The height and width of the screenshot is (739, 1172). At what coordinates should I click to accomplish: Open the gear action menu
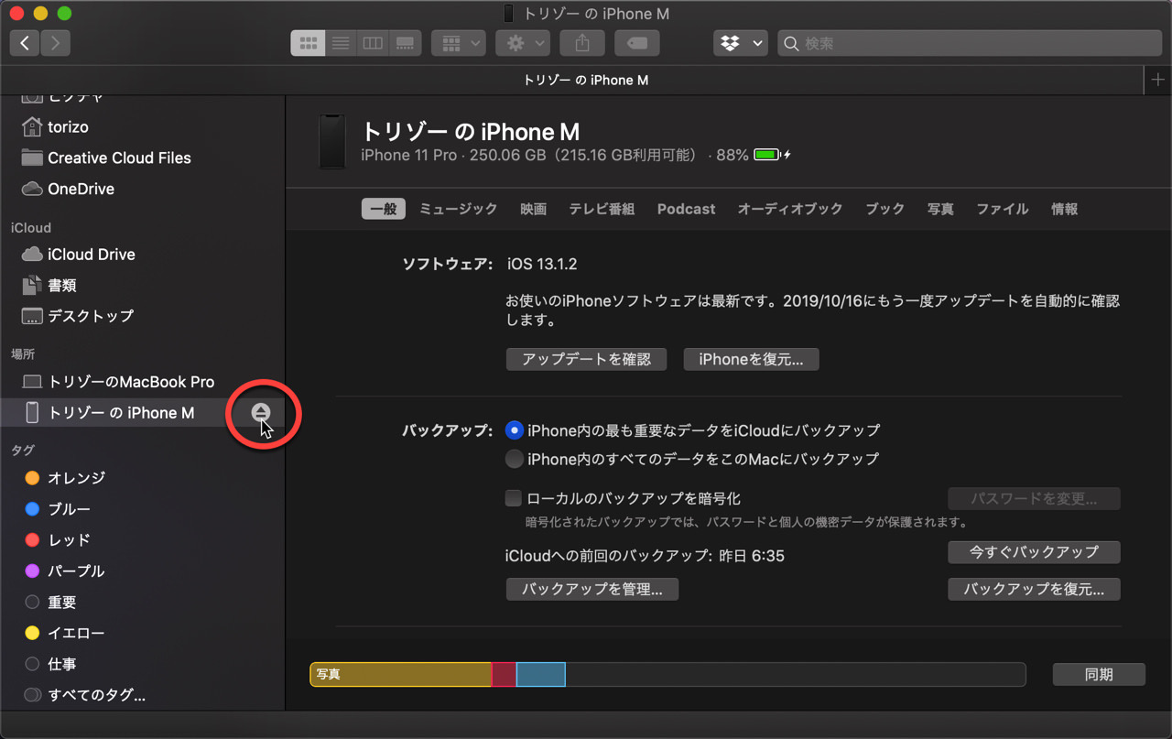(x=522, y=43)
